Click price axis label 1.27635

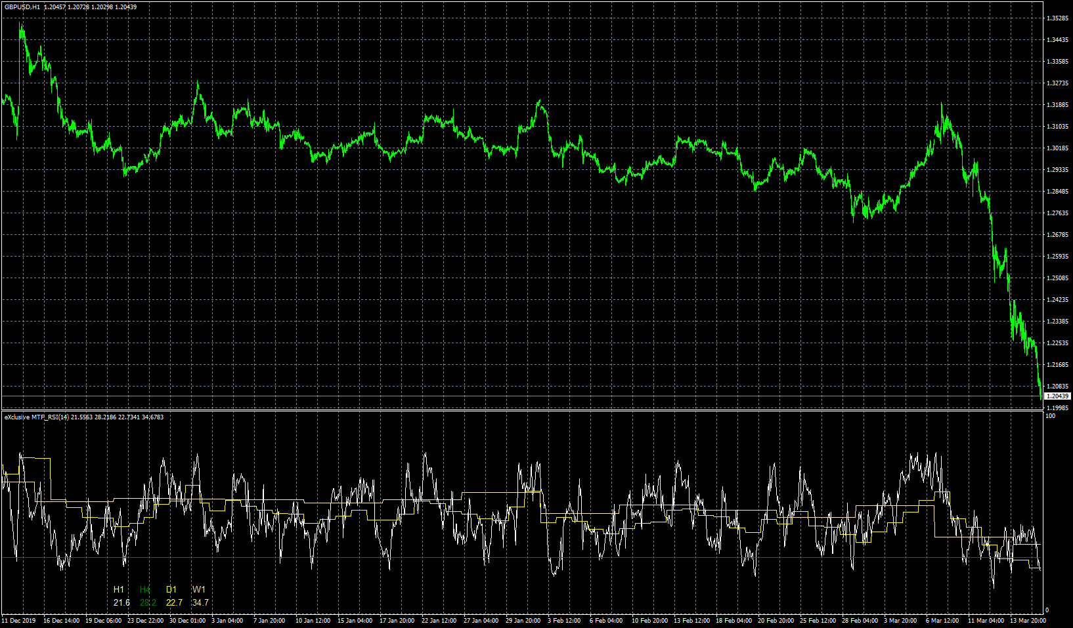[1056, 213]
